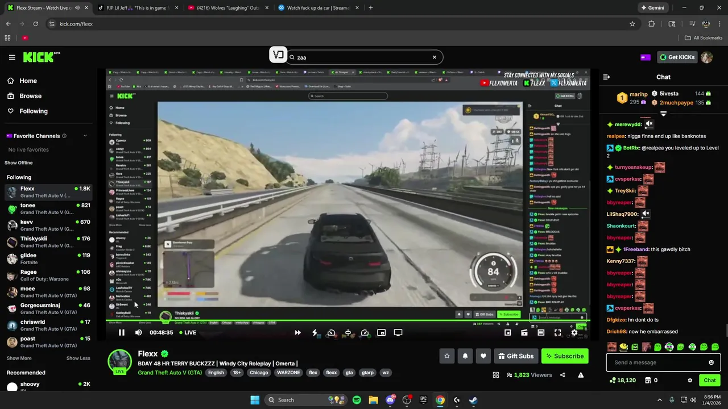Open Browse in the sidebar
This screenshot has width=728, height=409.
[30, 96]
